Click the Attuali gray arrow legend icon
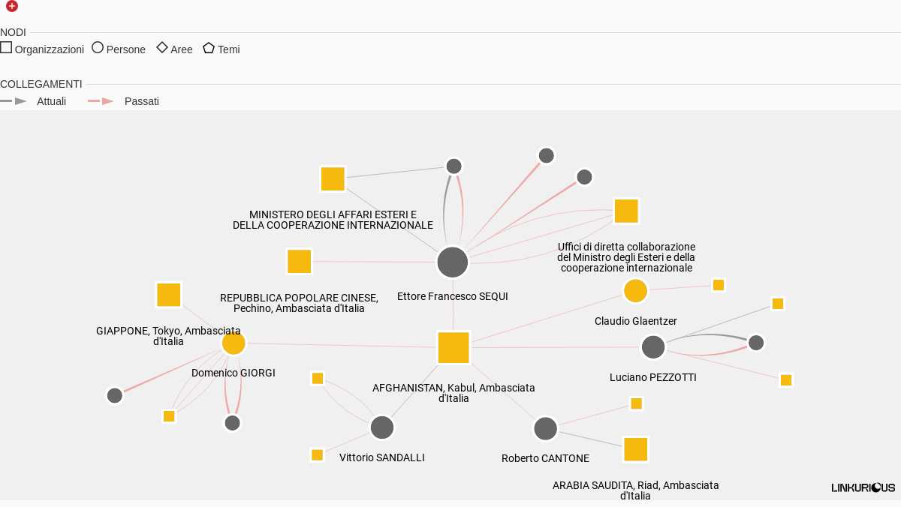 [14, 100]
